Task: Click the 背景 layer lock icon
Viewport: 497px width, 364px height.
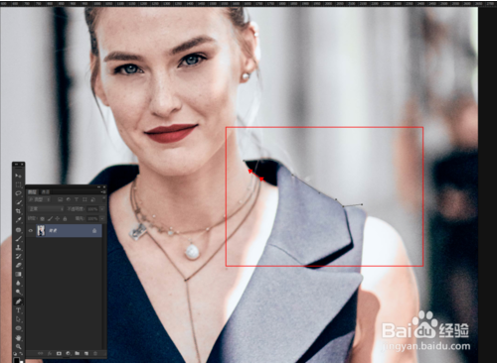Action: tap(94, 231)
